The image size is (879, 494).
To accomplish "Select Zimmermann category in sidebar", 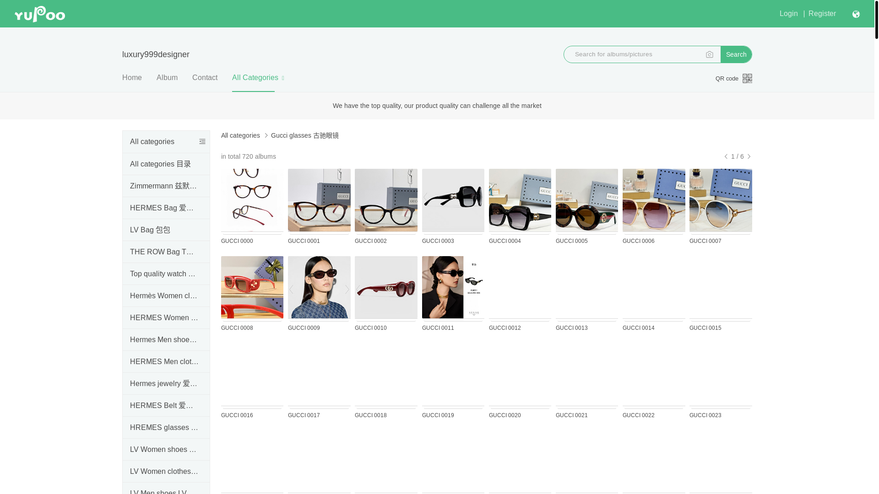I will [x=166, y=186].
